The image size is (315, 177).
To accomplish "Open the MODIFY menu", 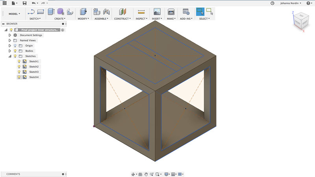I will [x=83, y=18].
